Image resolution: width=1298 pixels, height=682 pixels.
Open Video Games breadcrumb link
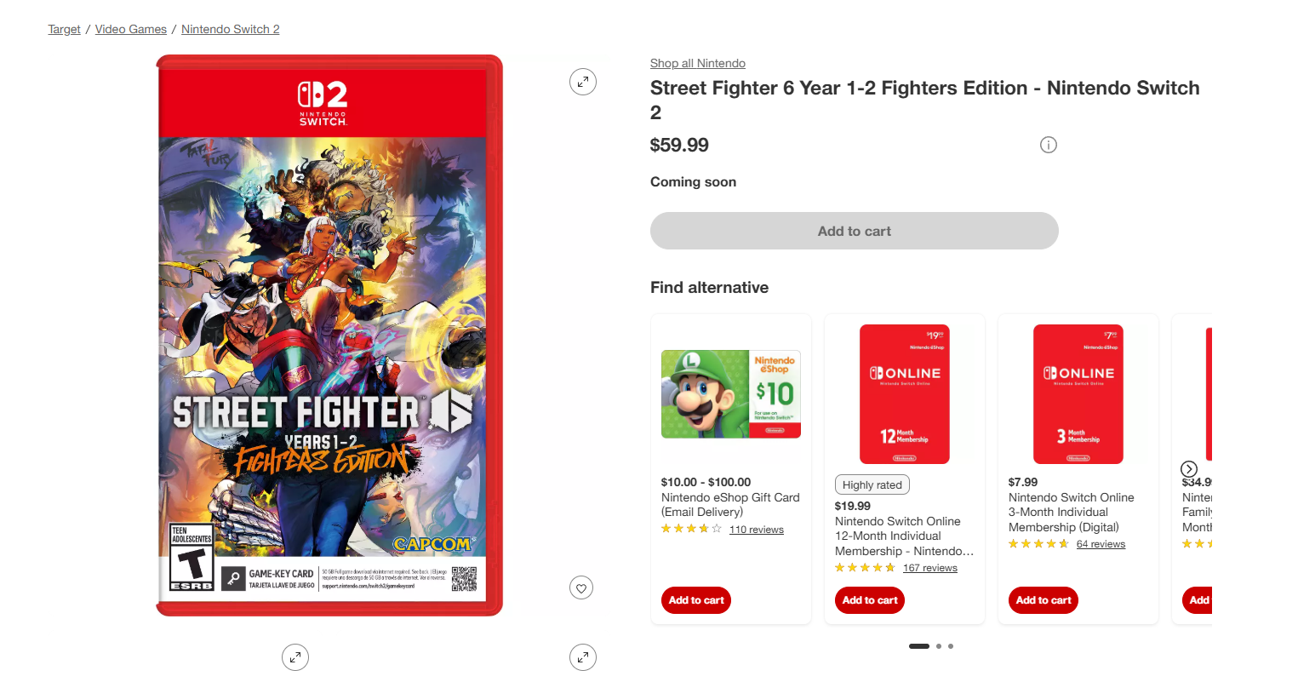point(131,29)
